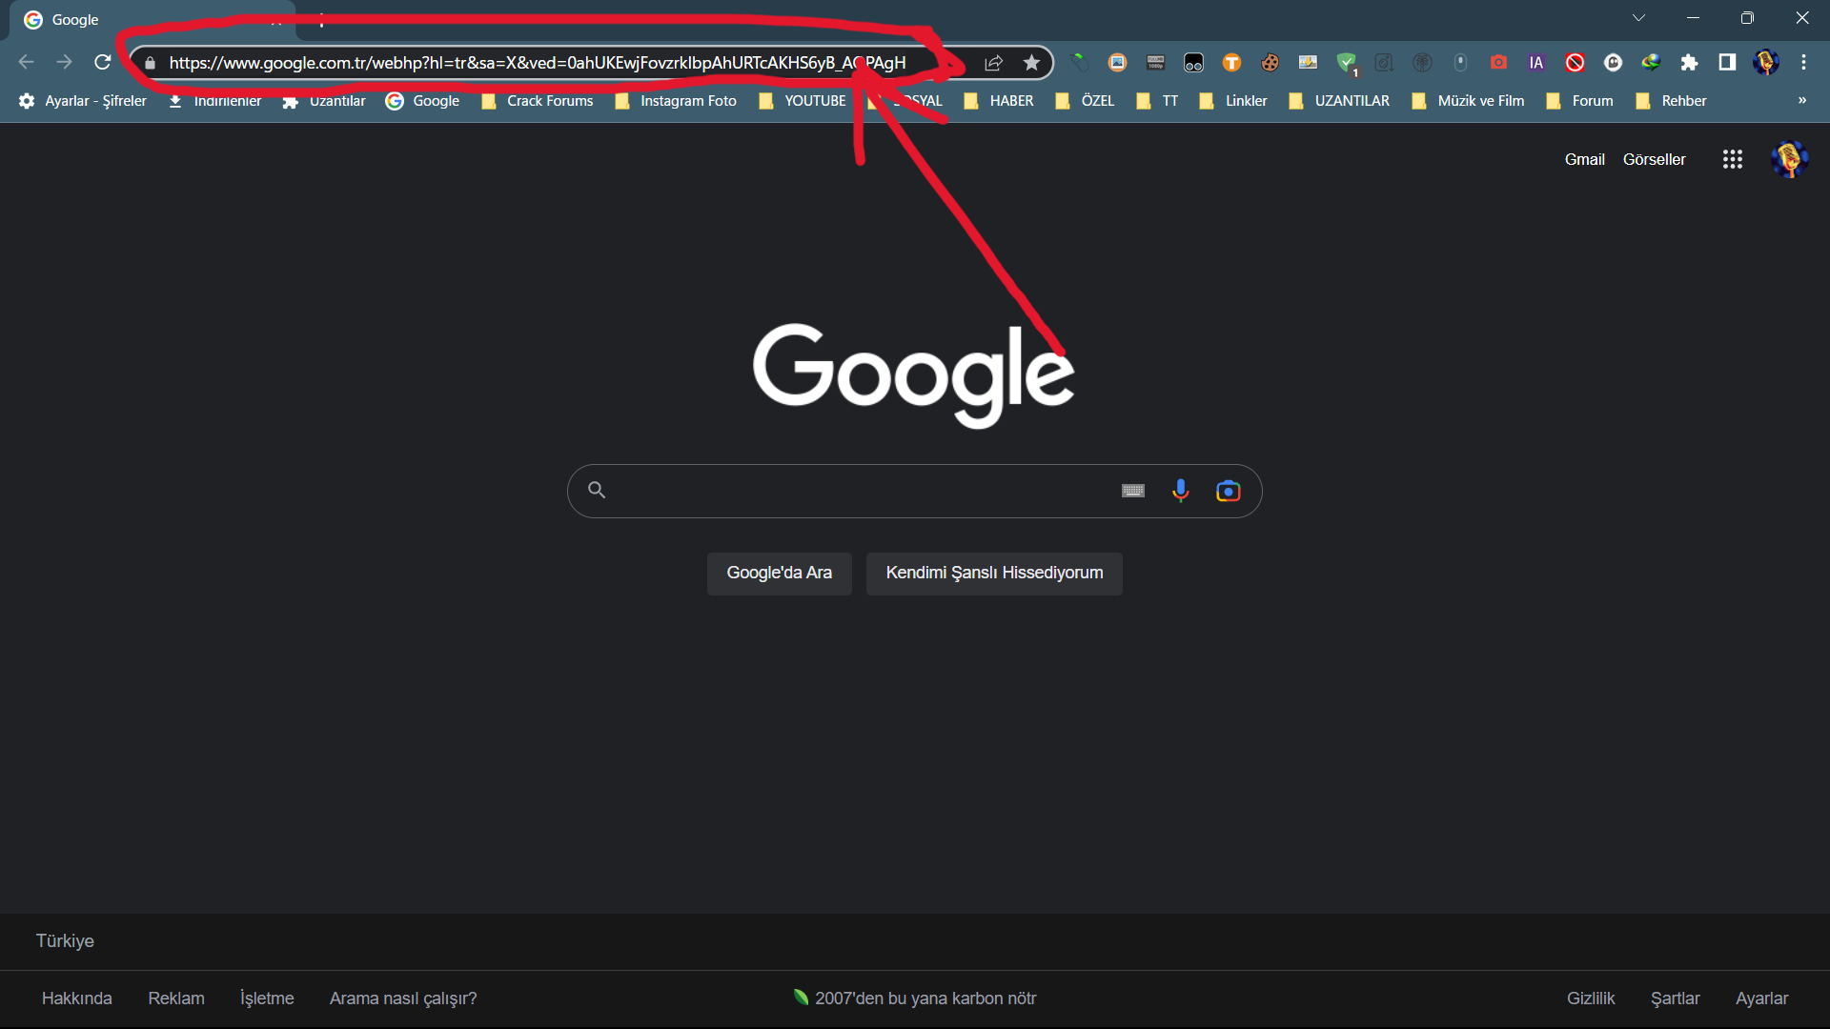Reload the current page

[x=103, y=63]
